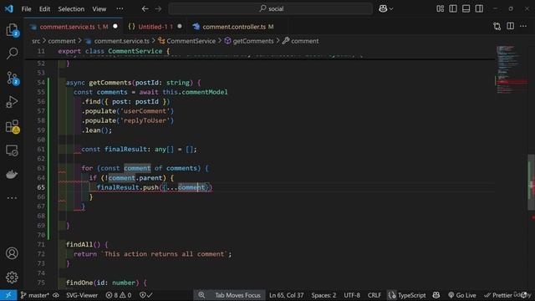Click the code minimap overview

coord(511,70)
